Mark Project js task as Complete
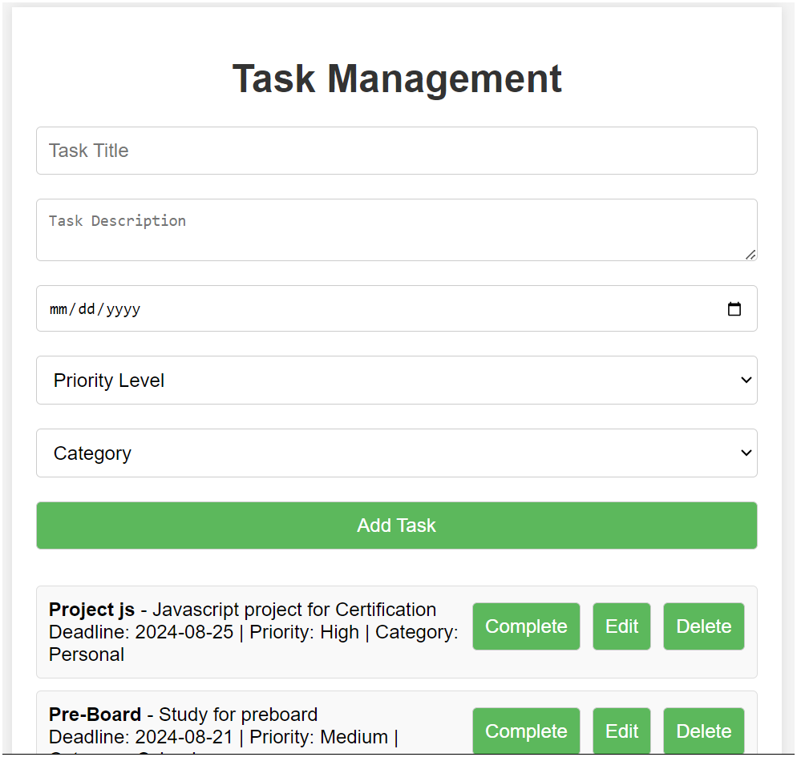This screenshot has height=757, width=797. (x=526, y=626)
